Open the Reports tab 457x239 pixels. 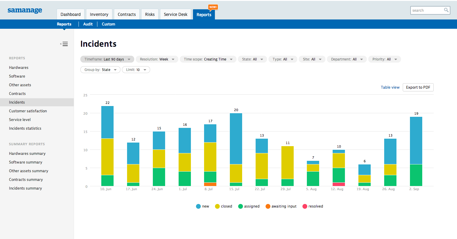pyautogui.click(x=204, y=14)
